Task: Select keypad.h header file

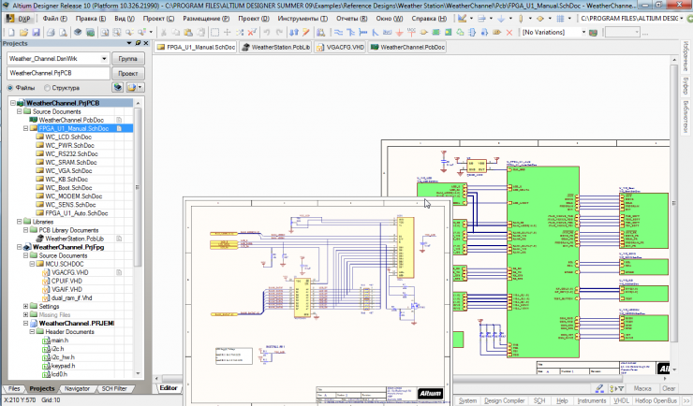Action: pyautogui.click(x=63, y=366)
